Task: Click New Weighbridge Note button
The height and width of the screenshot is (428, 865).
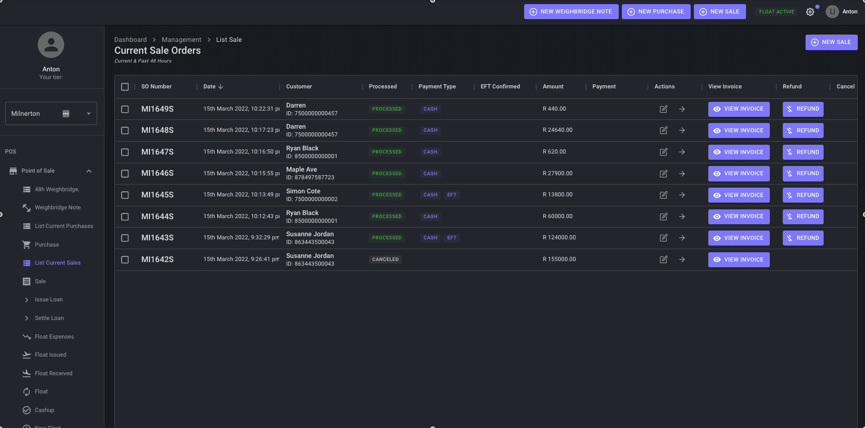Action: click(x=571, y=11)
